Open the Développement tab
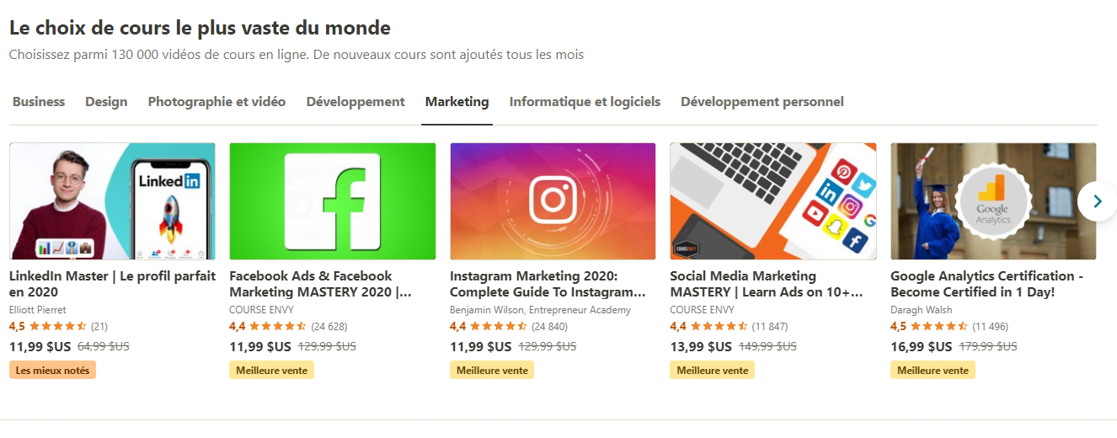This screenshot has width=1117, height=438. [355, 102]
